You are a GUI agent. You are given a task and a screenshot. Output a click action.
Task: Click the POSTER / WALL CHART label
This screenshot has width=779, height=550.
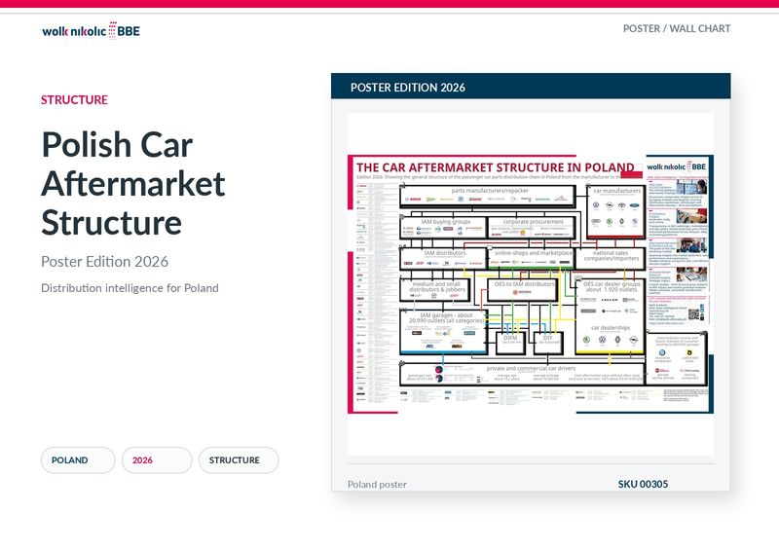click(677, 29)
